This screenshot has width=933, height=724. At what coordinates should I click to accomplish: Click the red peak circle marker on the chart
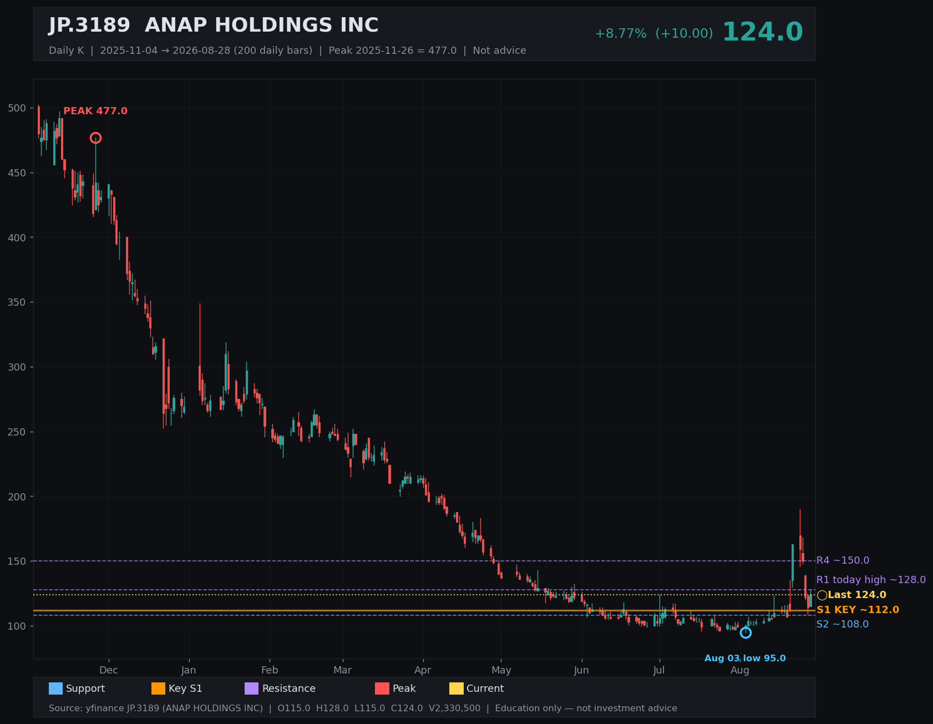point(95,138)
